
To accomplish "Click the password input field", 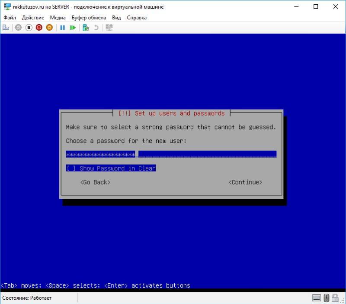I will click(x=171, y=153).
